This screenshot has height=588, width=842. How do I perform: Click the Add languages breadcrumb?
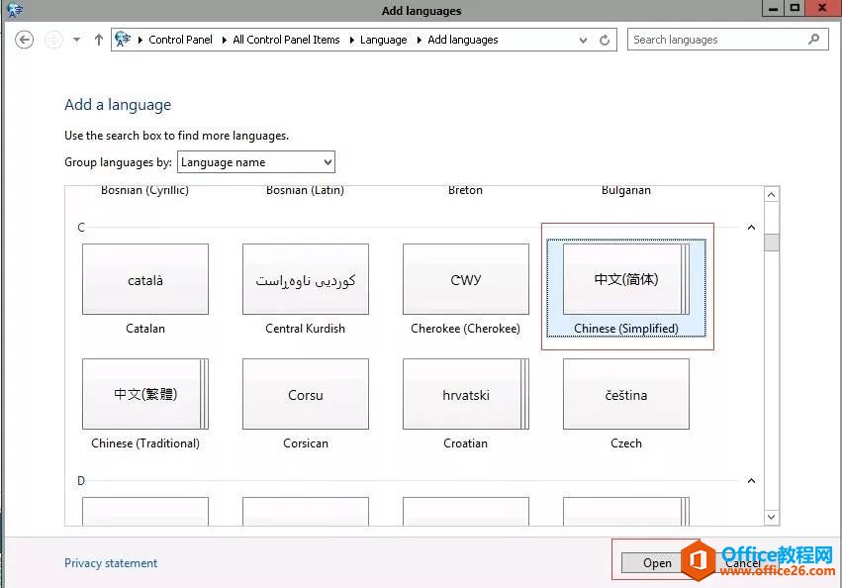(463, 40)
